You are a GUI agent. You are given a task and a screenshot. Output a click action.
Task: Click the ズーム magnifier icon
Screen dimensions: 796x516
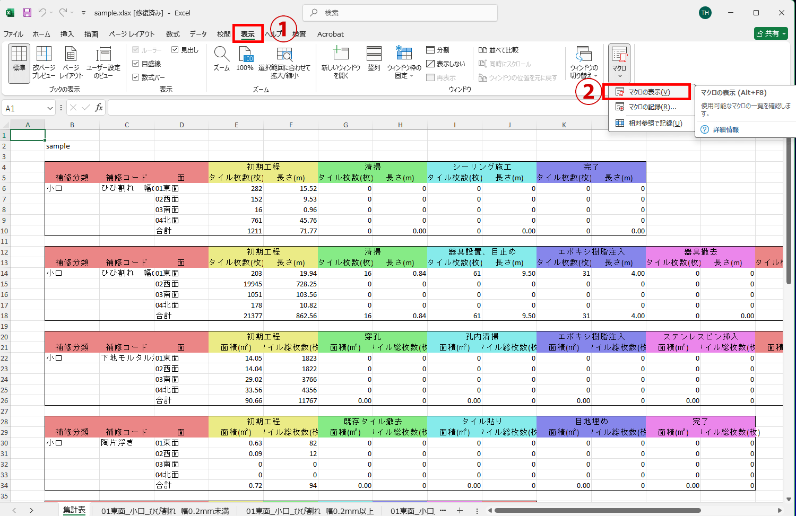(221, 58)
